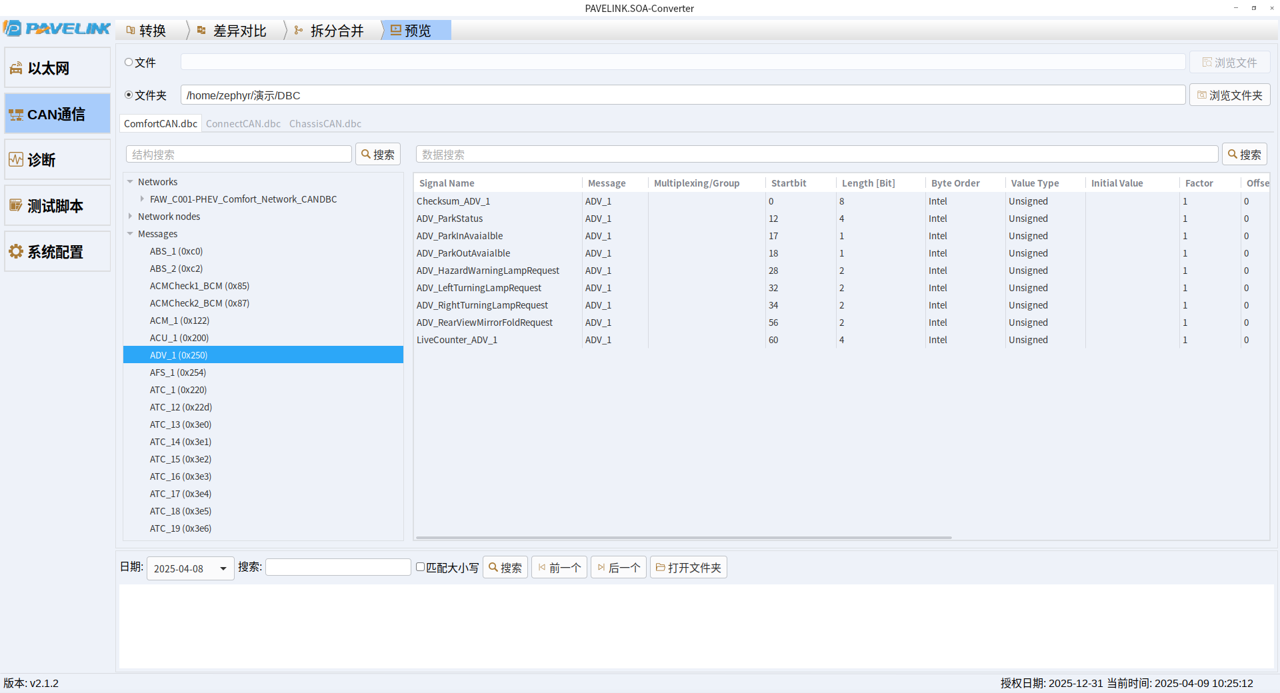
Task: Collapse the Networks tree node
Action: pos(130,182)
